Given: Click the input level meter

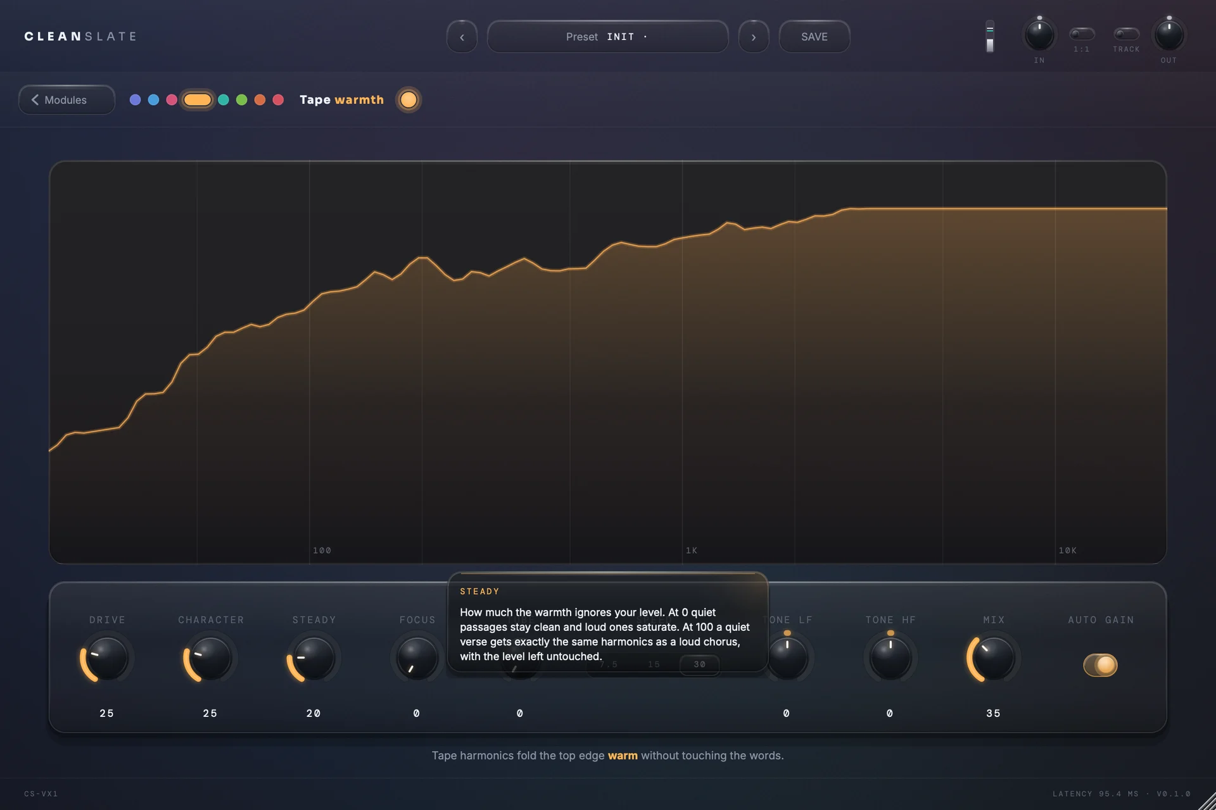Looking at the screenshot, I should 990,37.
